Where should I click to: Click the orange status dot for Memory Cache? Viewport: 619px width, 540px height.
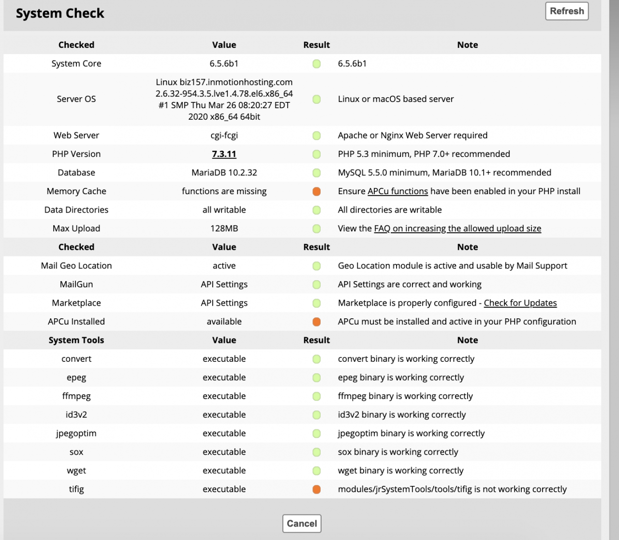(x=317, y=192)
